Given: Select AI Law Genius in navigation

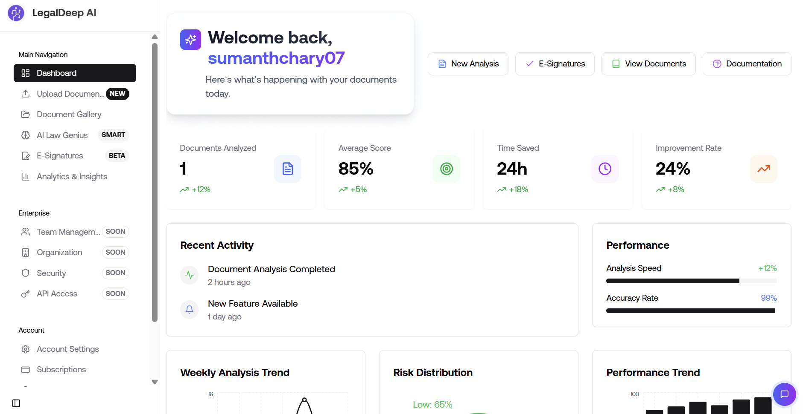Looking at the screenshot, I should coord(62,135).
